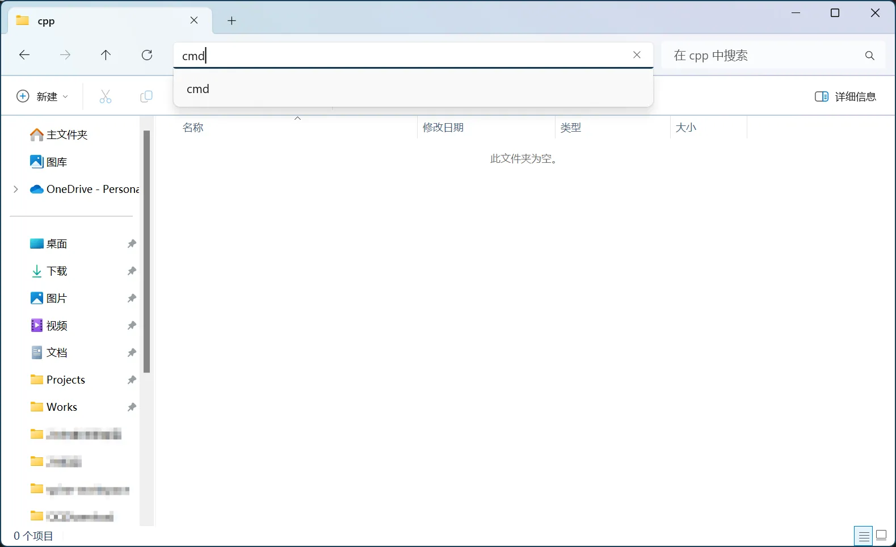Screen dimensions: 896x547
Task: Expand the OneDrive - Personal tree node
Action: [x=16, y=189]
